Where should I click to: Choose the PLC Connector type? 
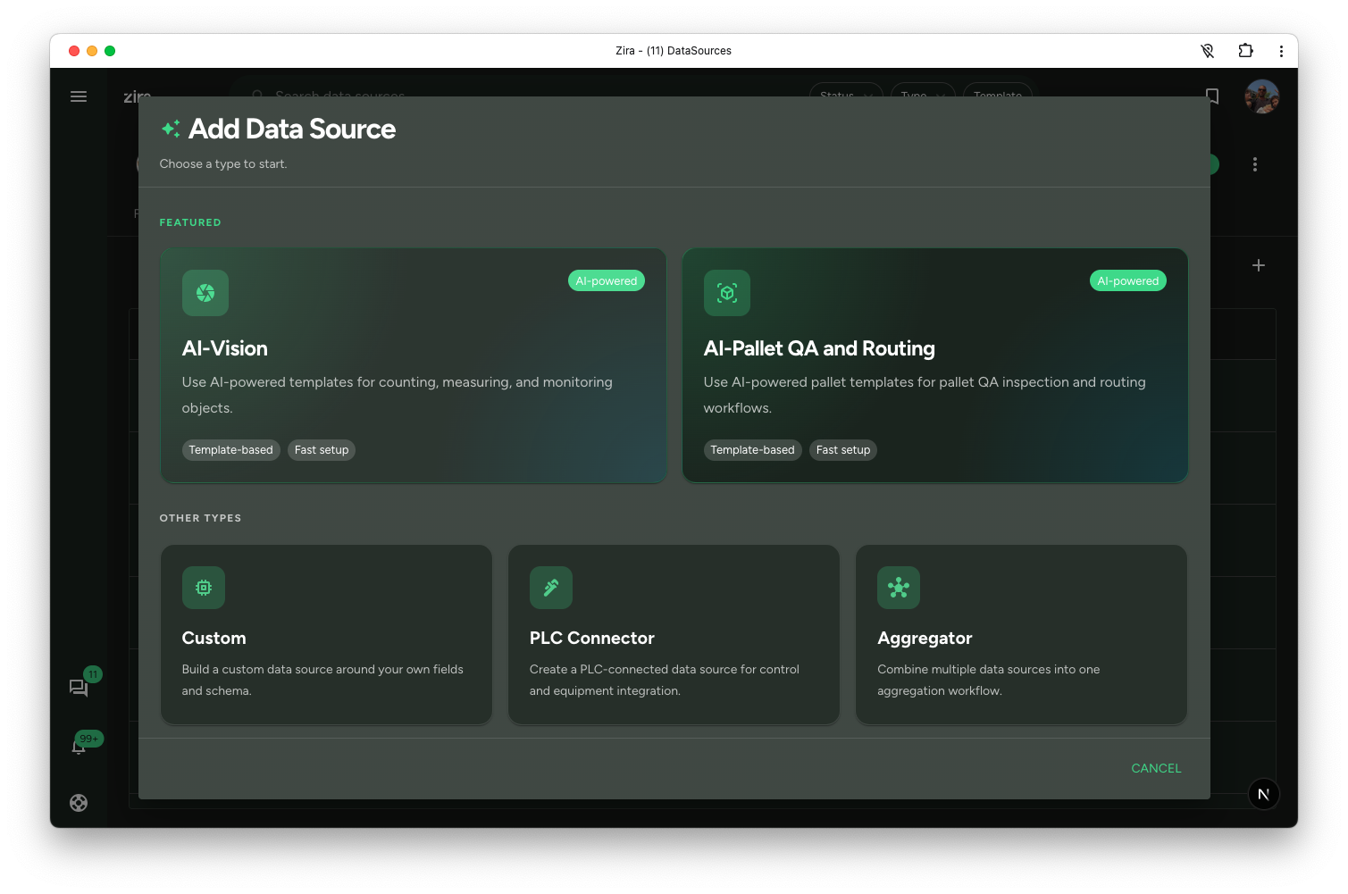pos(674,634)
